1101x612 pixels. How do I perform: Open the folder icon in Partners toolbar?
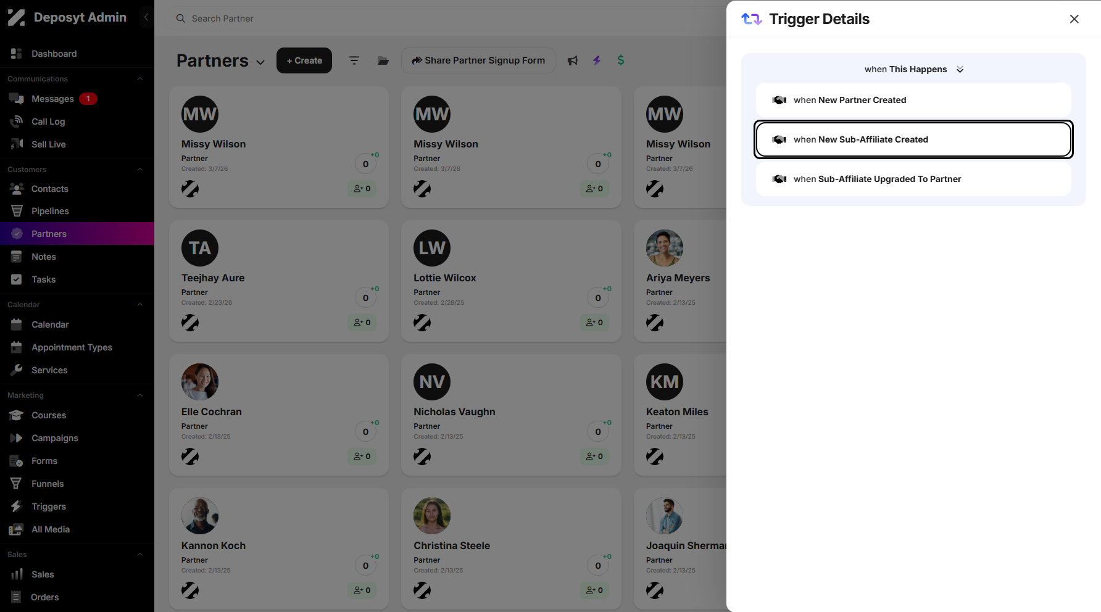click(x=383, y=60)
